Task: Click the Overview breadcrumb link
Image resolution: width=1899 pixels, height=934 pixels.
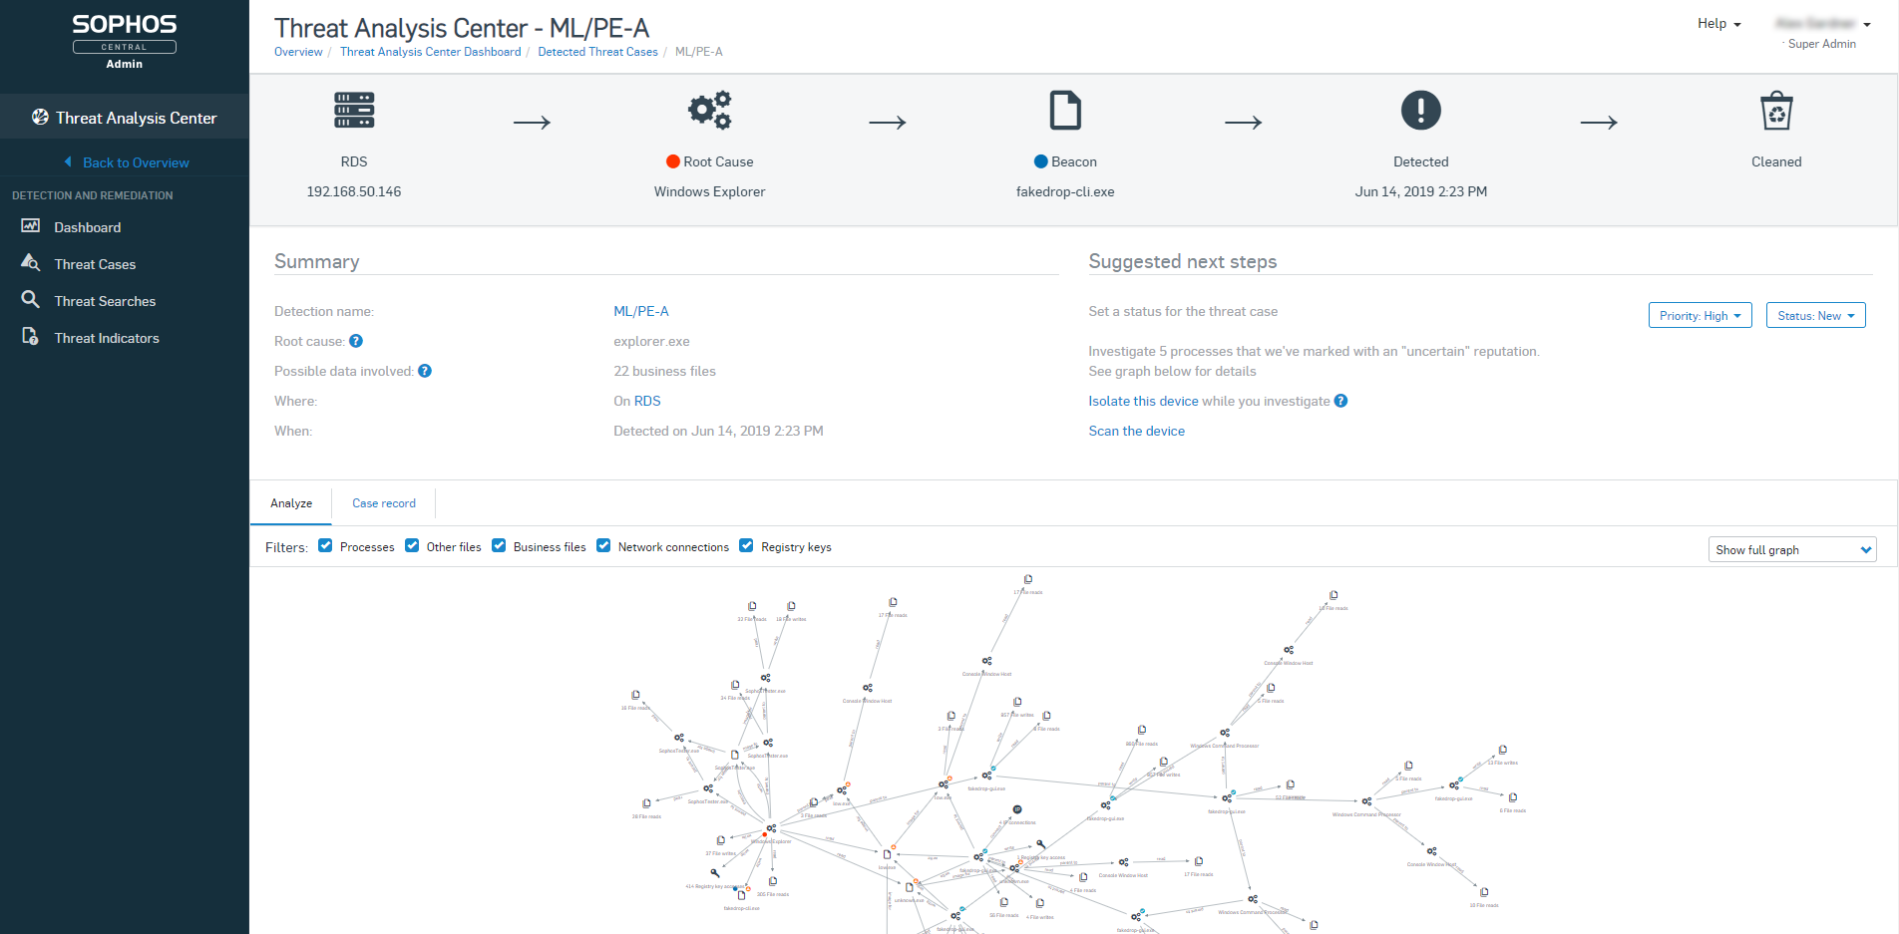Action: 298,52
